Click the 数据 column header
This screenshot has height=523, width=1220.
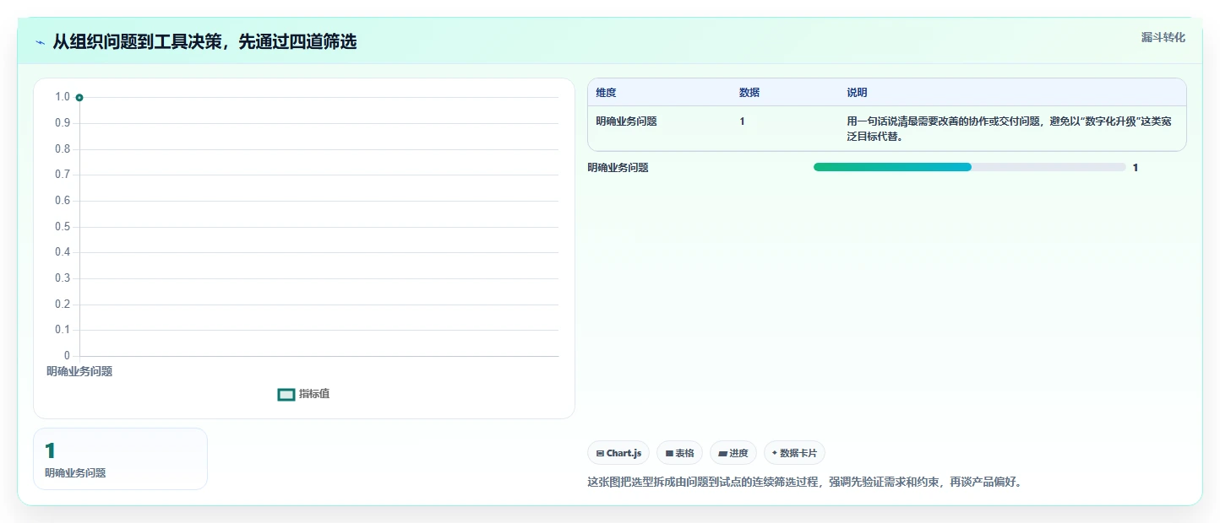749,93
